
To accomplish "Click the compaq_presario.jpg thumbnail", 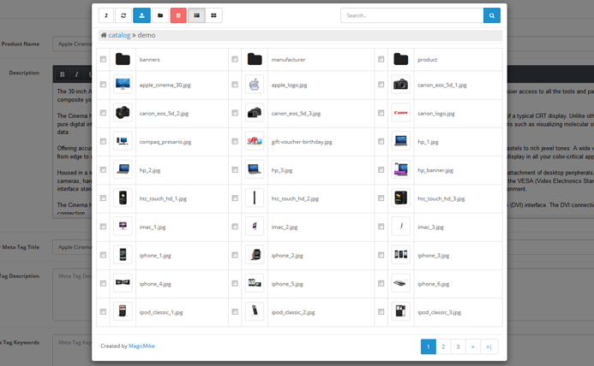I will pos(123,141).
